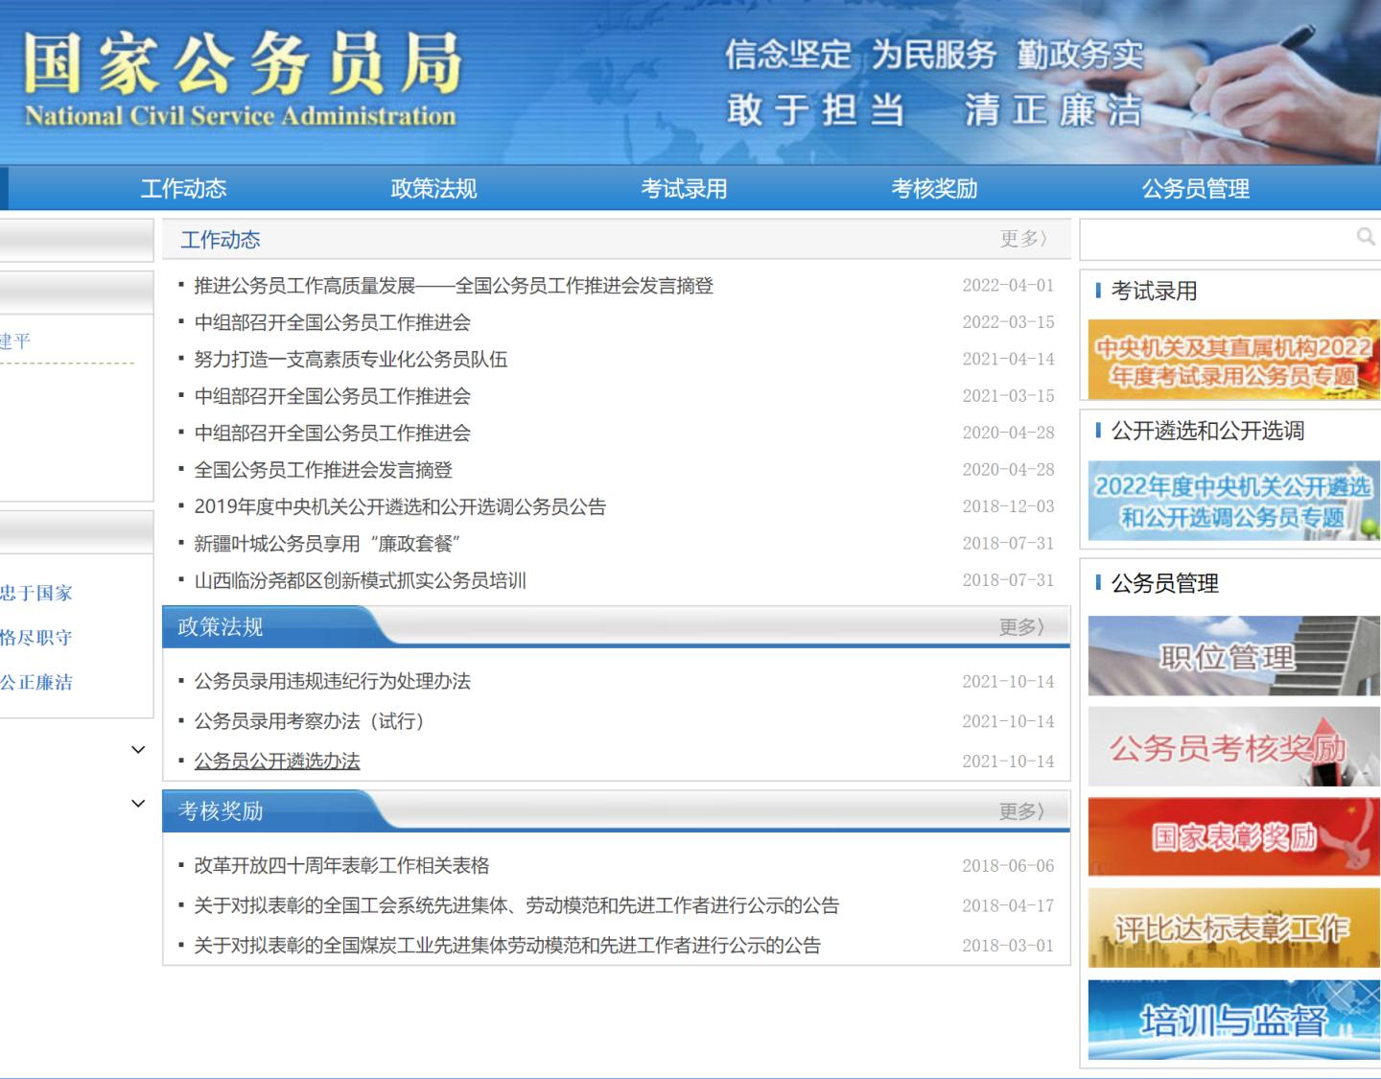Open 2022年度考试录用公务员专题 banner
Viewport: 1381px width, 1079px height.
[1233, 360]
